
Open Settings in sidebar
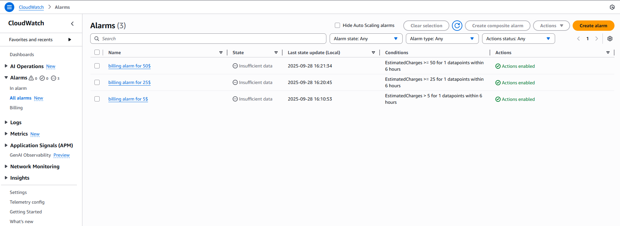pos(18,192)
